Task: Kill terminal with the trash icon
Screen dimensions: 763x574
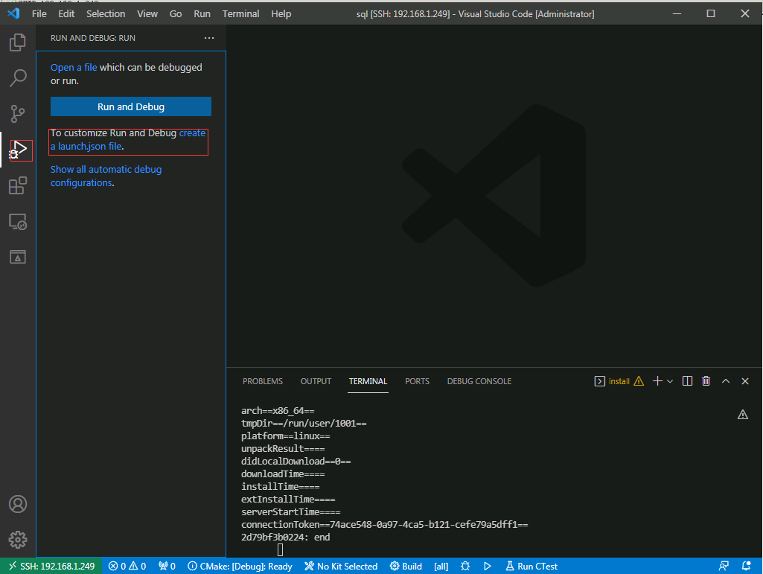Action: (706, 381)
